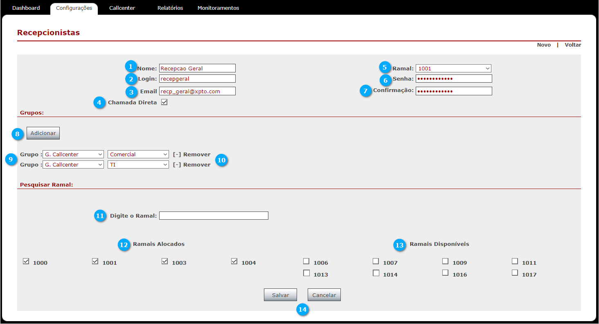Check available ramal 1016
Viewport: 599px width, 324px height.
click(445, 273)
